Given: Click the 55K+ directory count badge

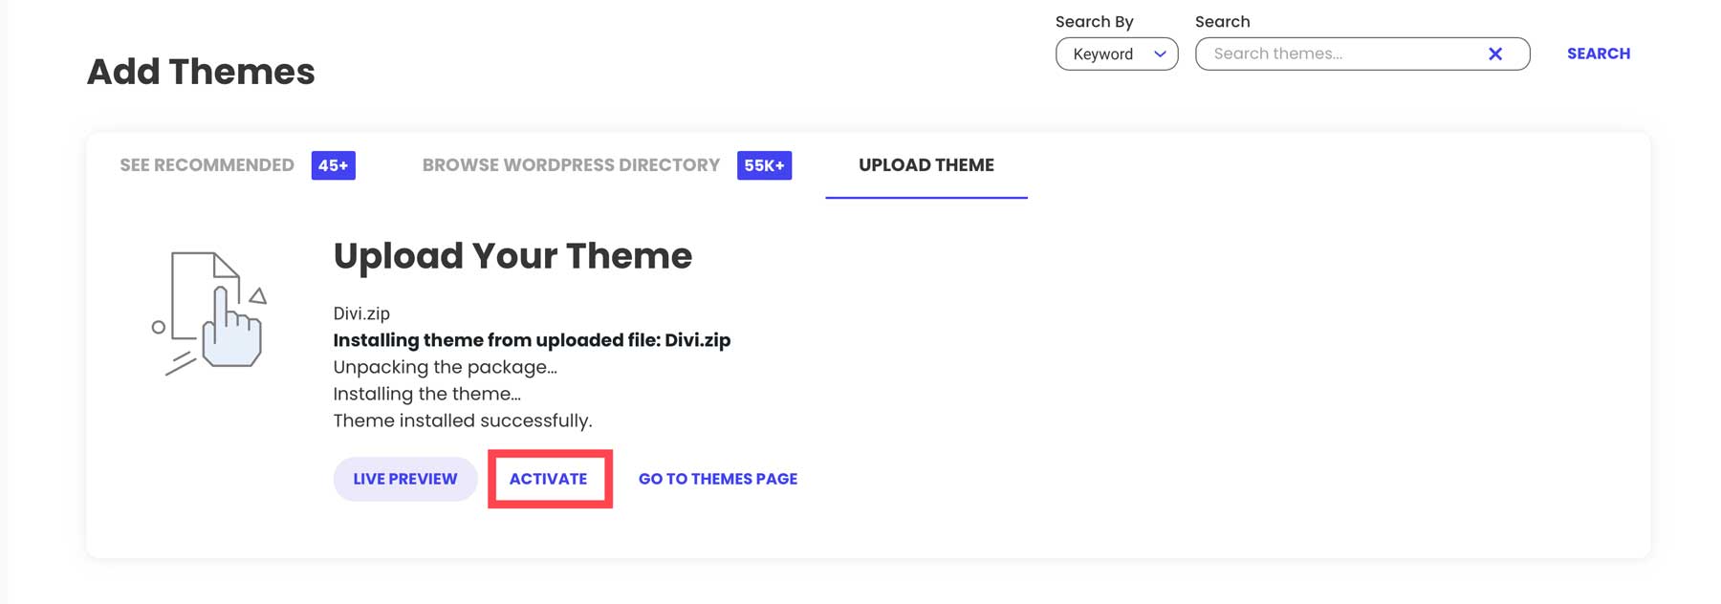Looking at the screenshot, I should click(x=764, y=165).
